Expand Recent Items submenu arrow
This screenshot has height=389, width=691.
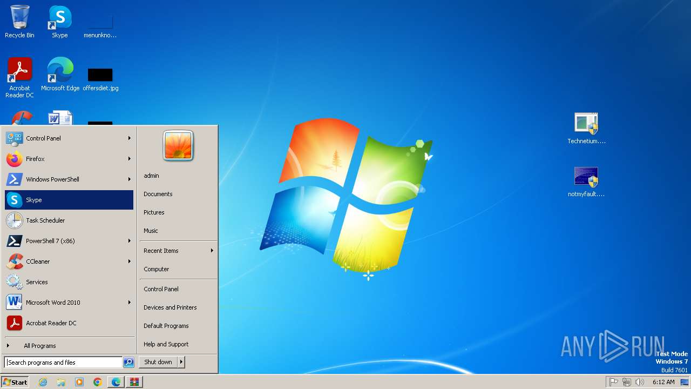pos(212,251)
